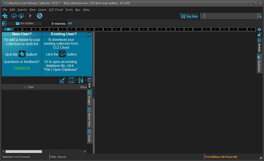
Task: Open the sort order dropdown arrow
Action: click(x=85, y=80)
